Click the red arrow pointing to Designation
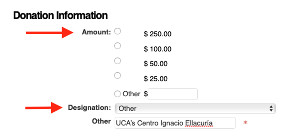Screen dimensions: 303x133 tap(44, 108)
